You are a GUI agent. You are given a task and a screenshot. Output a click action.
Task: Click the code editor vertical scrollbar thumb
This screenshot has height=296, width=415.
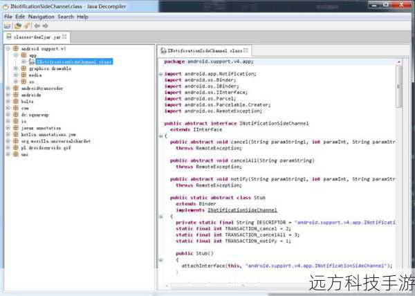pos(399,86)
